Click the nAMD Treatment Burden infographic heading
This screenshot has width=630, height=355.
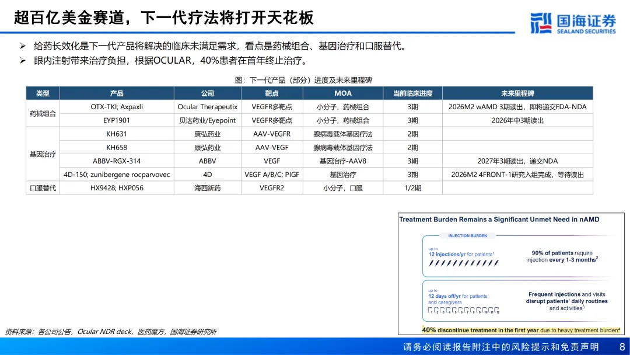499,220
